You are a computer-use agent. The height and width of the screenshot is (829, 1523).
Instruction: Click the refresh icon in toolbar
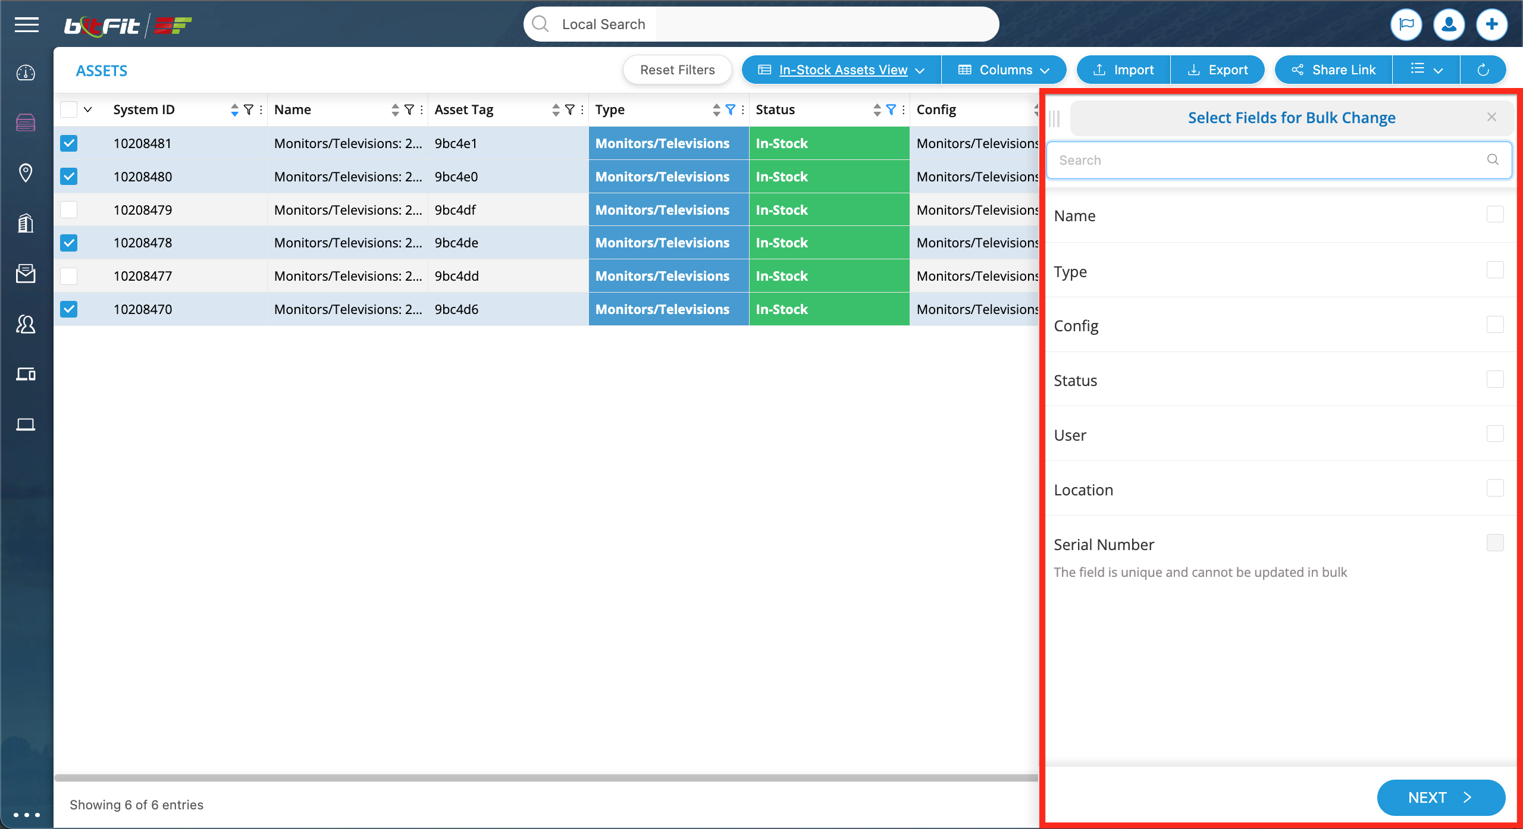(x=1483, y=70)
